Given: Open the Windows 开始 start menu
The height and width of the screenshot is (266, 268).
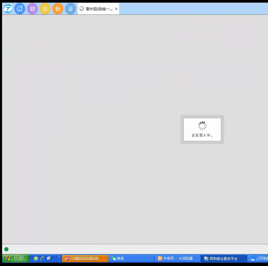Looking at the screenshot, I should coord(16,258).
